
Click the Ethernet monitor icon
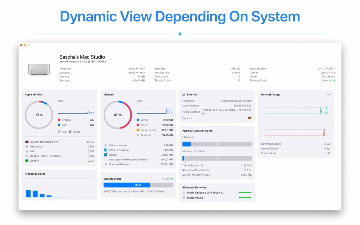tap(184, 95)
